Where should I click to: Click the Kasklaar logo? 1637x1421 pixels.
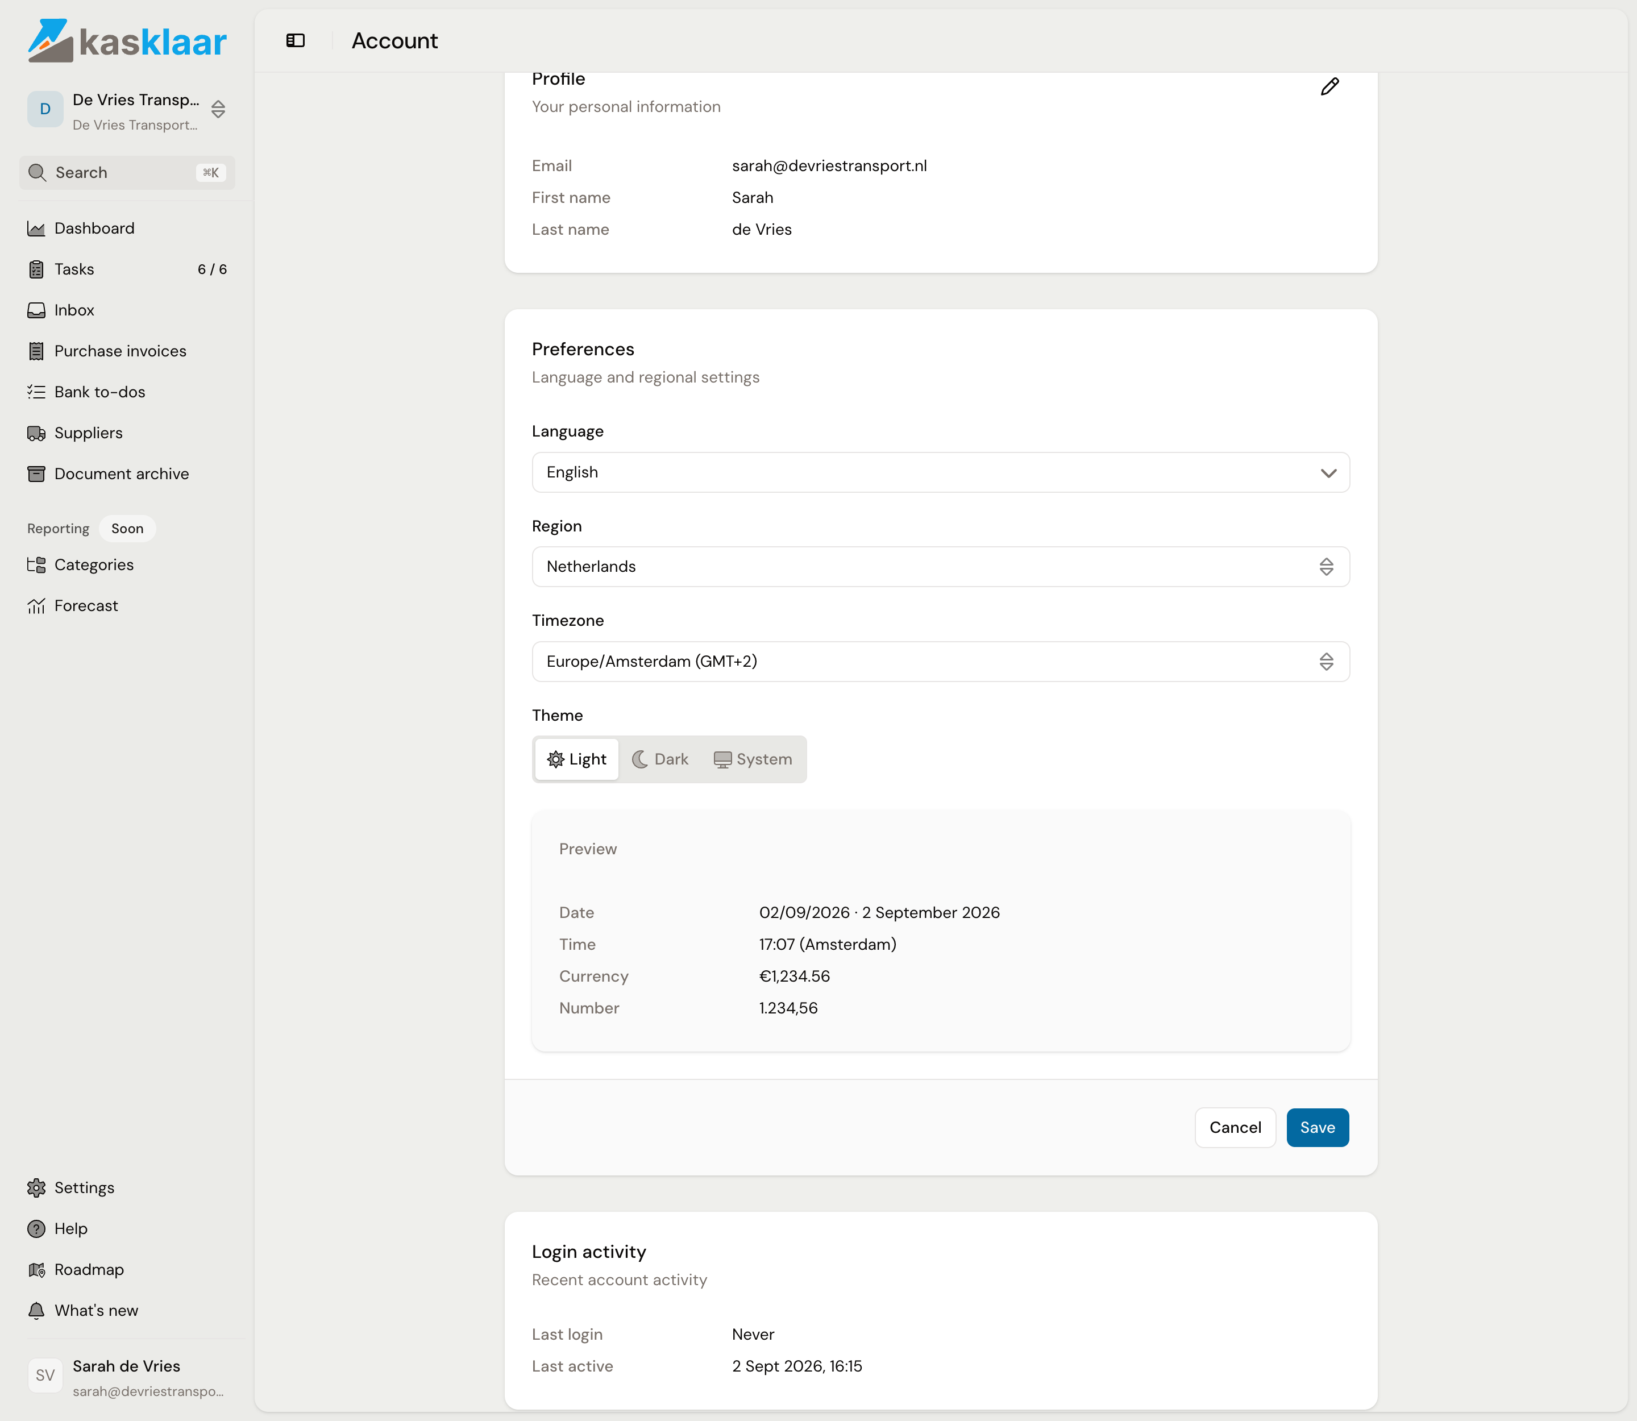(127, 40)
